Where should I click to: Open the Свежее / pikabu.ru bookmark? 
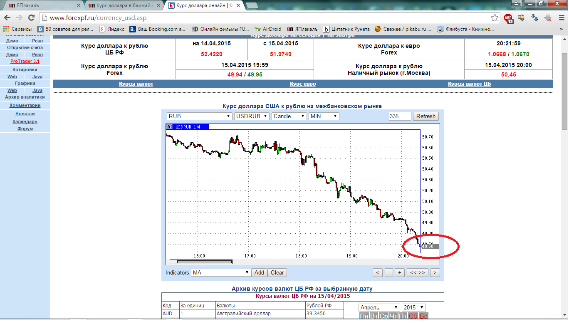pyautogui.click(x=403, y=29)
